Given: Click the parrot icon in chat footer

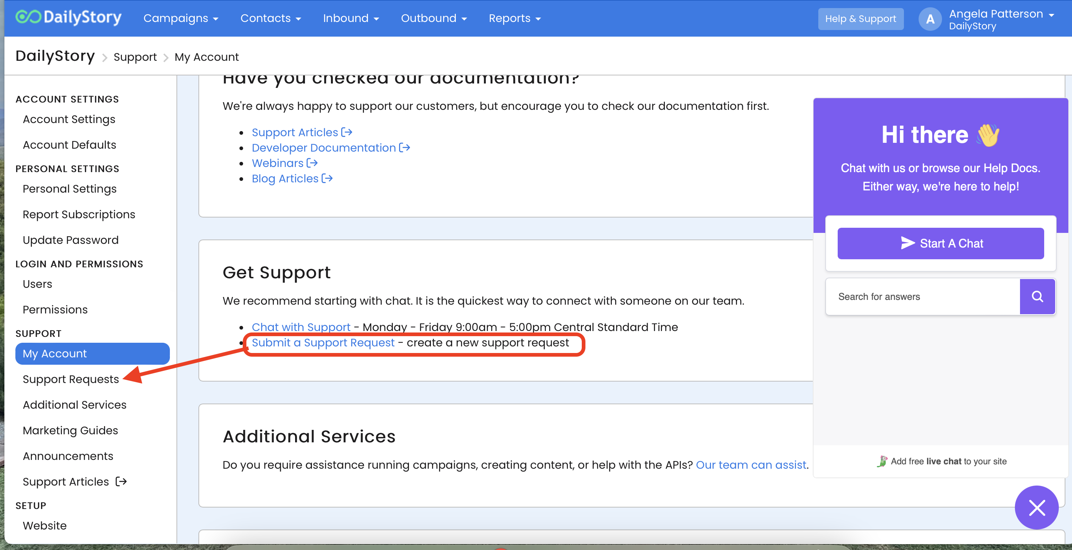Looking at the screenshot, I should click(x=882, y=461).
